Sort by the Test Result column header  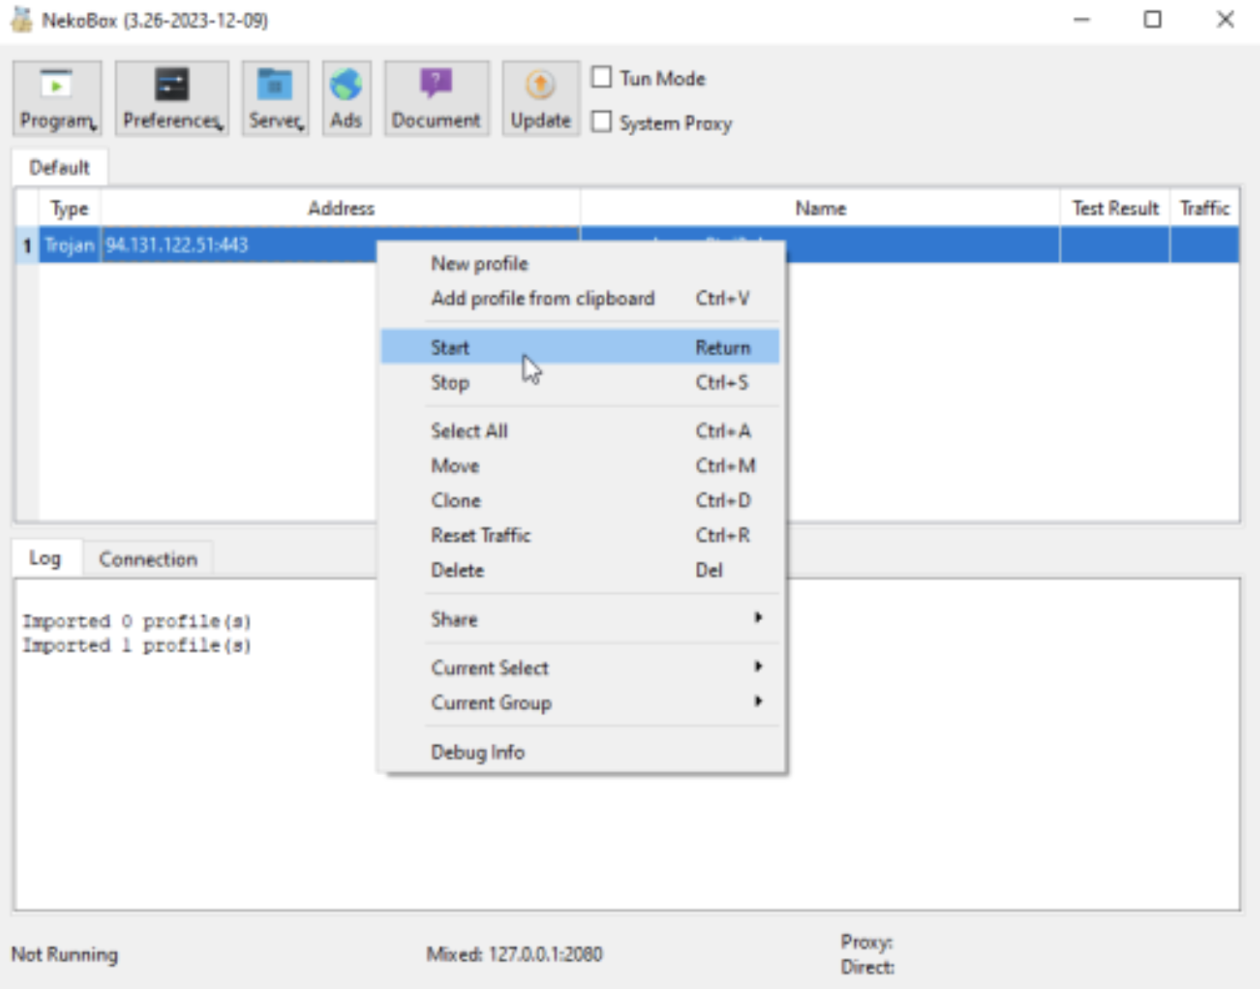[x=1115, y=208]
